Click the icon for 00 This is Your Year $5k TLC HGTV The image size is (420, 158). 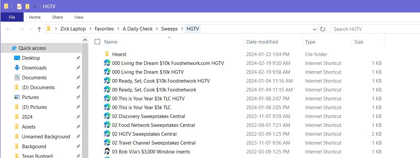click(107, 98)
